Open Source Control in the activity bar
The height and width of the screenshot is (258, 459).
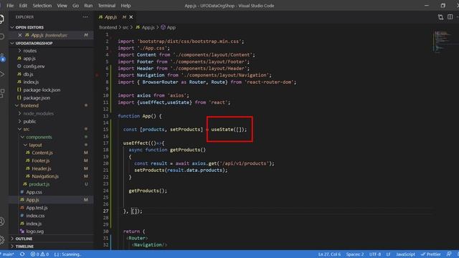[2, 57]
